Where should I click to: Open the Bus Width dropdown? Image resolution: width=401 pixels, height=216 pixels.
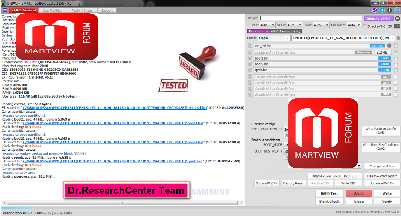pos(354,25)
